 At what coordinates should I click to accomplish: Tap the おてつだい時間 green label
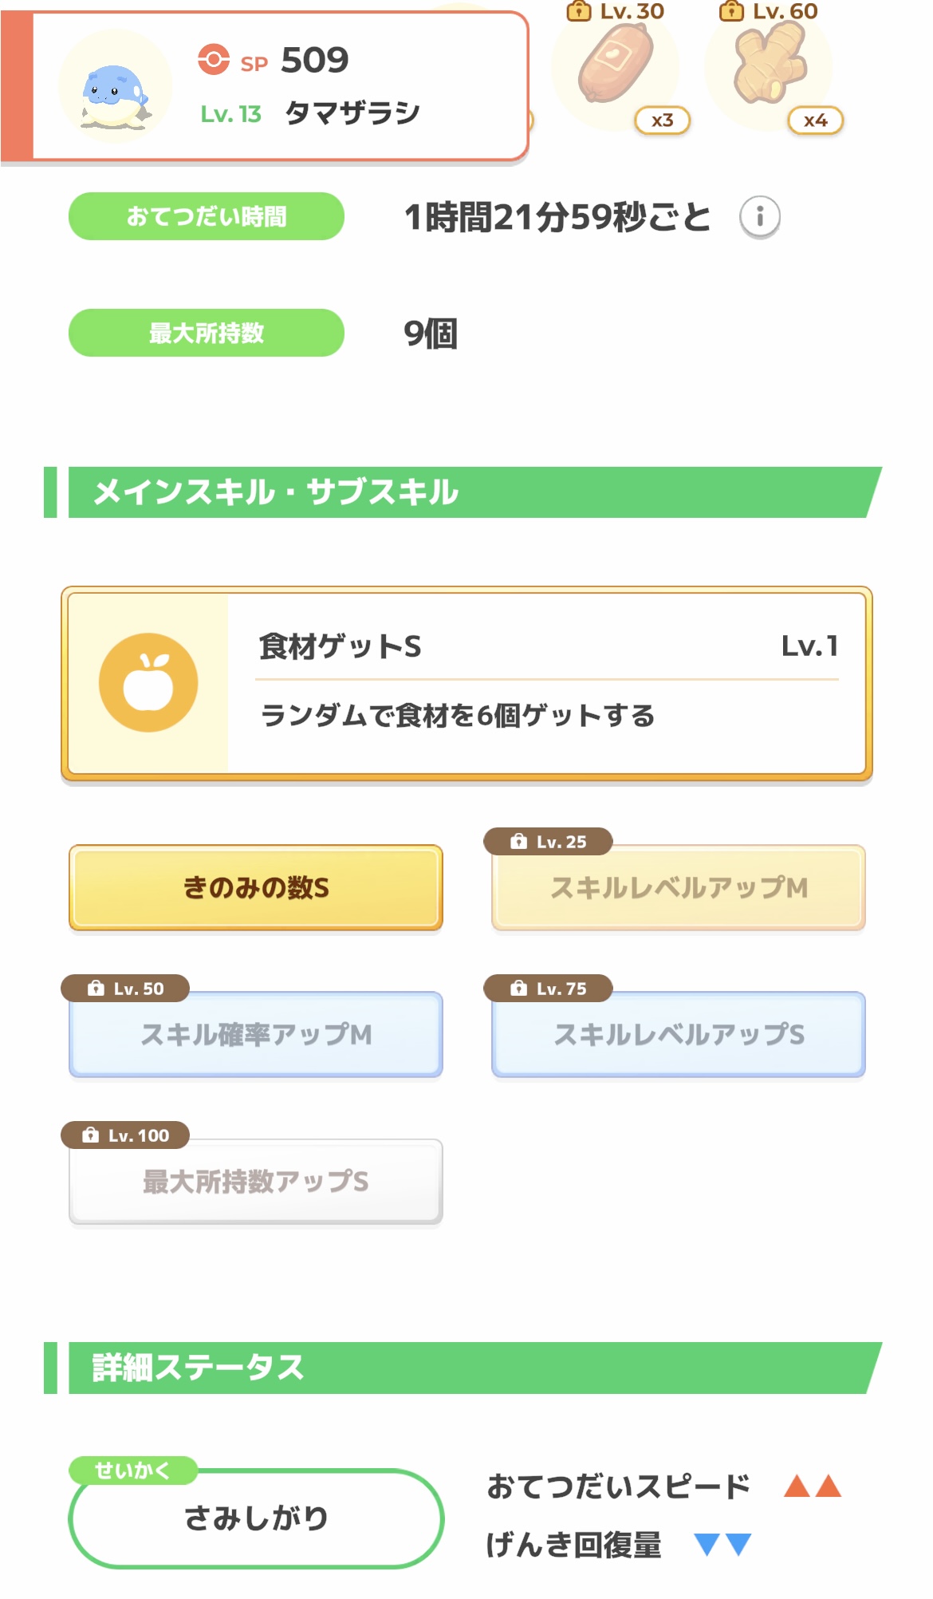pyautogui.click(x=207, y=216)
